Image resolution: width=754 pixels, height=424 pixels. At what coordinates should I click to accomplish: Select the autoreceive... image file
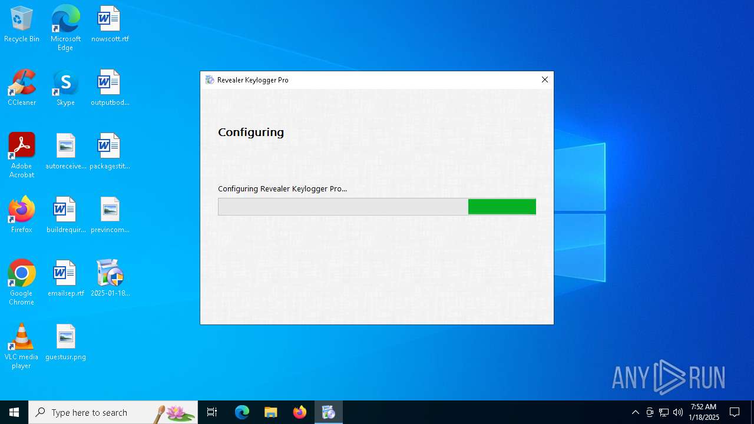[65, 152]
